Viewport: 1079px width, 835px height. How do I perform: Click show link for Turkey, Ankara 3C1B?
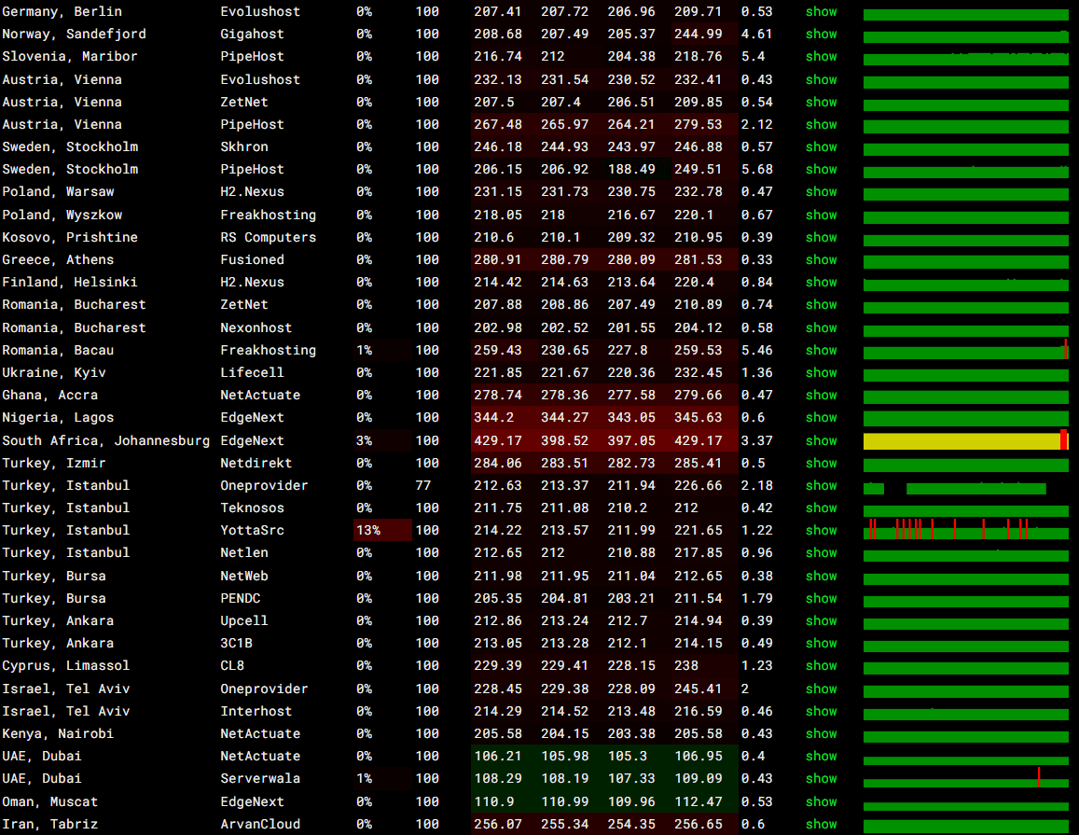point(821,644)
